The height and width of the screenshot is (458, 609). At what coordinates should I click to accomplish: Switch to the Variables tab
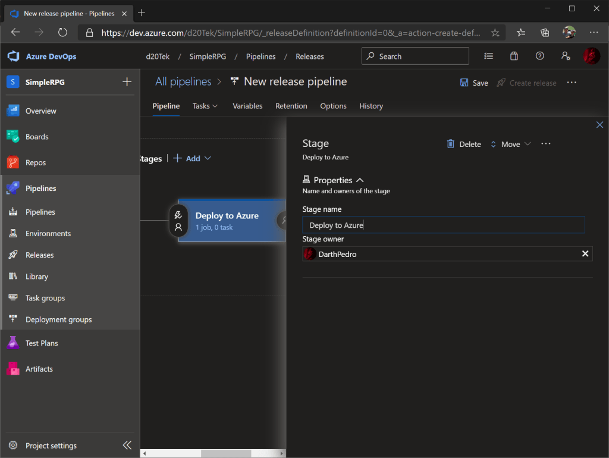coord(247,106)
